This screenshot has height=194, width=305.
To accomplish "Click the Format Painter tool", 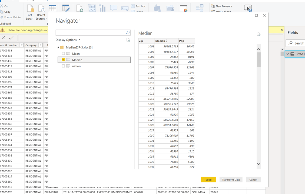I will tap(11, 17).
